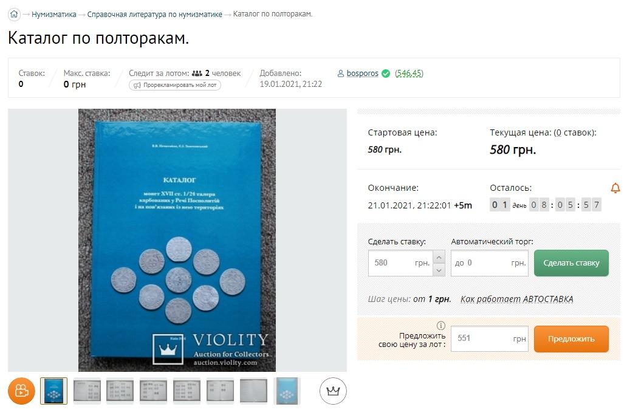Viewport: 627px width, 415px height.
Task: Click the orange video camera icon
Action: [x=22, y=391]
